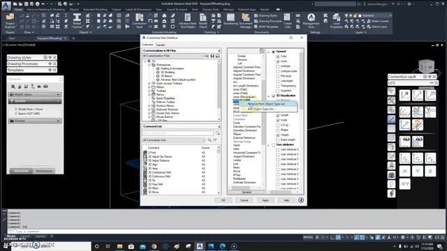
Task: Click the Drawing Styles ribbon item
Action: (x=265, y=15)
